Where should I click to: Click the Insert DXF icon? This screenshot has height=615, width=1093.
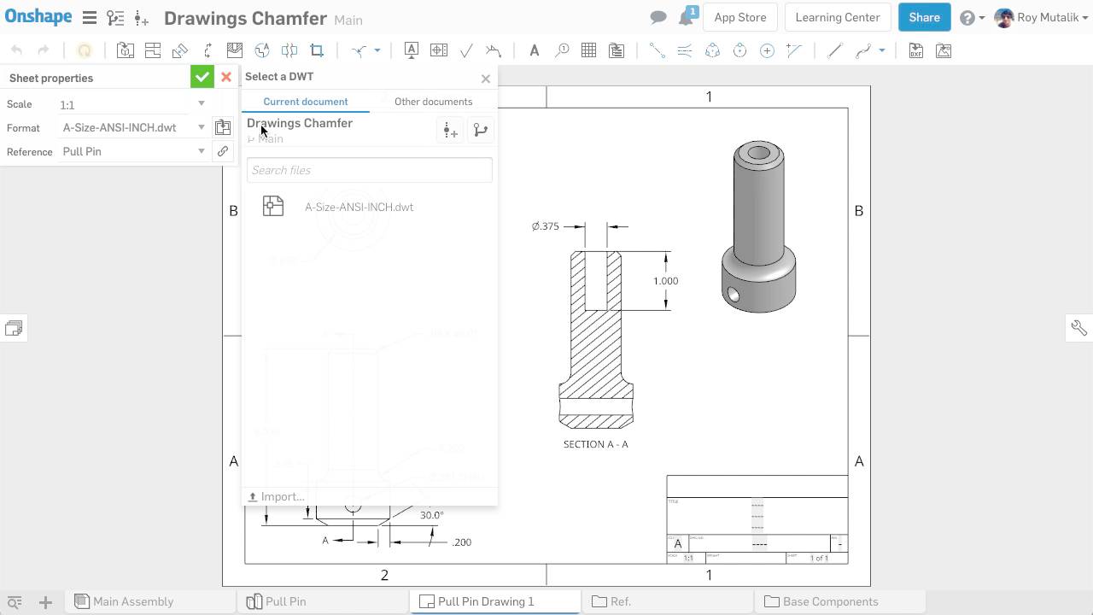(x=915, y=51)
